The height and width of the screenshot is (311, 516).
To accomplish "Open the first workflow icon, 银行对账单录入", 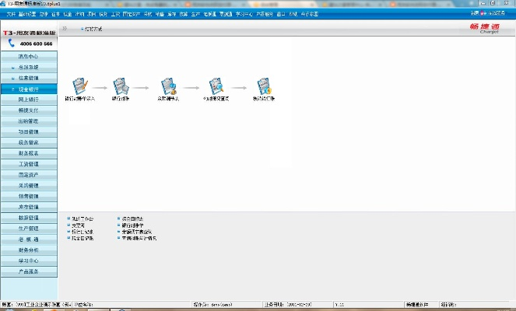I will click(80, 86).
